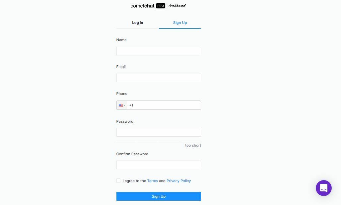Focus the Name input field

tap(159, 51)
